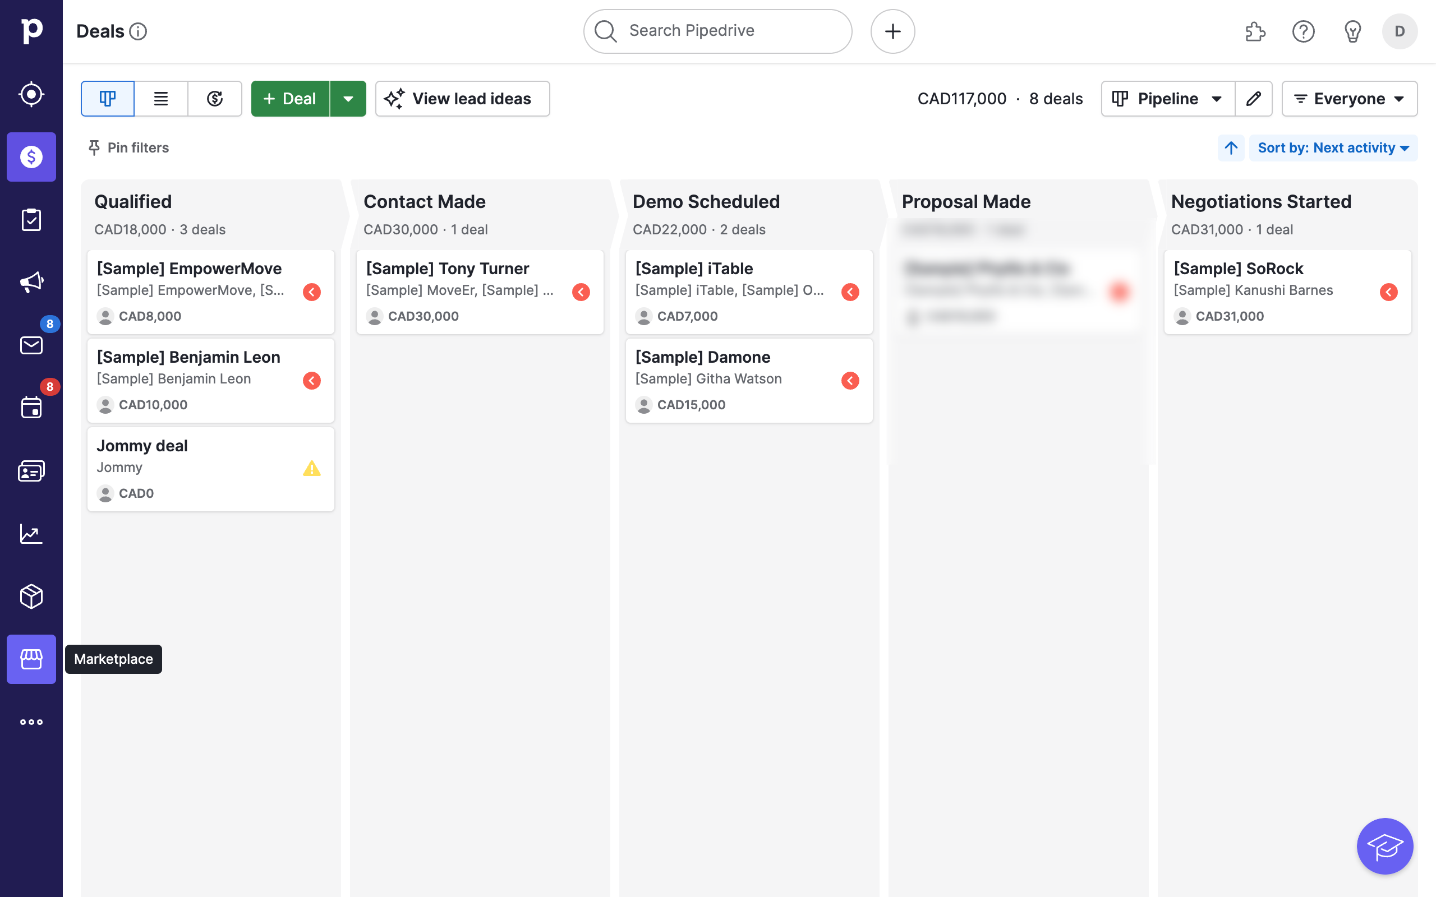Switch to forecast view
The image size is (1436, 897).
coord(215,99)
